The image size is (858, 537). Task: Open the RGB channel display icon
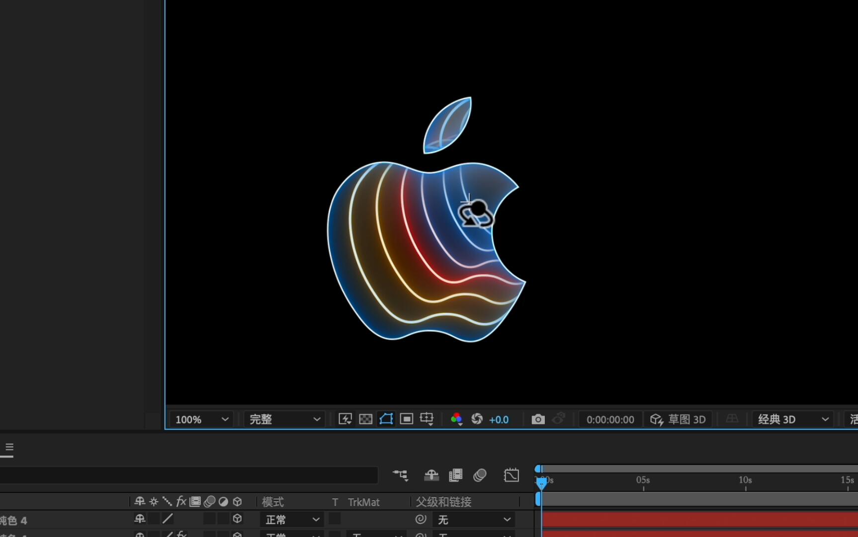456,419
